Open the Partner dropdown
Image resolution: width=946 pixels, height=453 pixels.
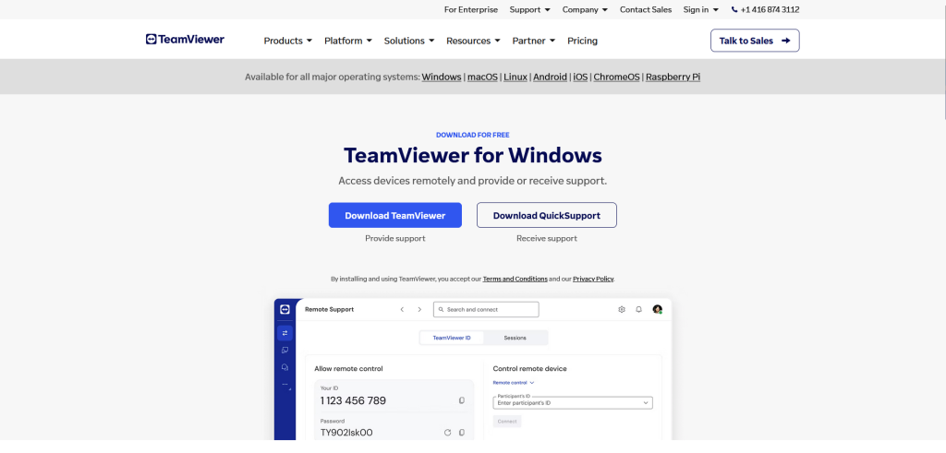534,41
